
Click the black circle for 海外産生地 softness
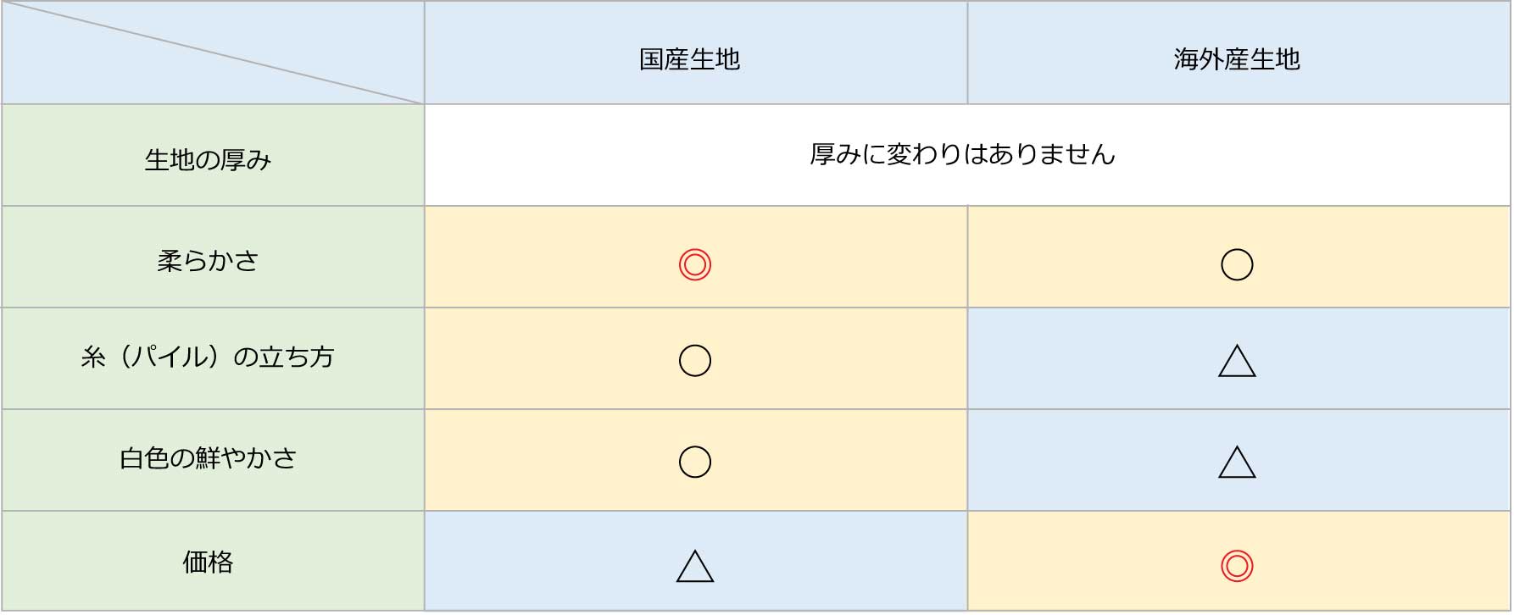coord(1236,265)
